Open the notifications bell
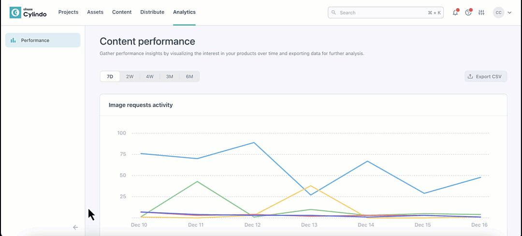Viewport: 522px width, 236px height. click(455, 13)
